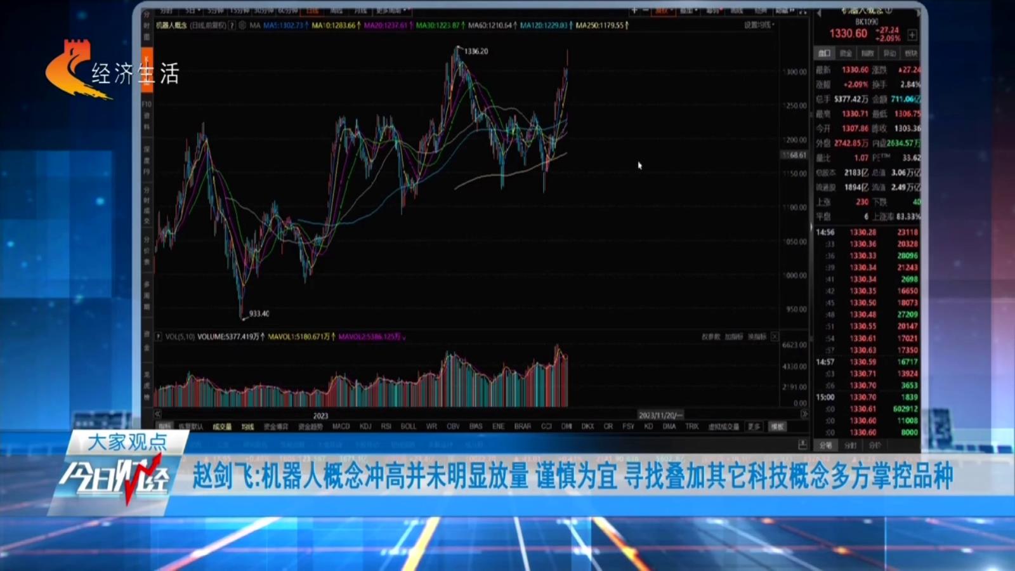Toggle the BOLL indicator
The width and height of the screenshot is (1015, 571).
[409, 426]
